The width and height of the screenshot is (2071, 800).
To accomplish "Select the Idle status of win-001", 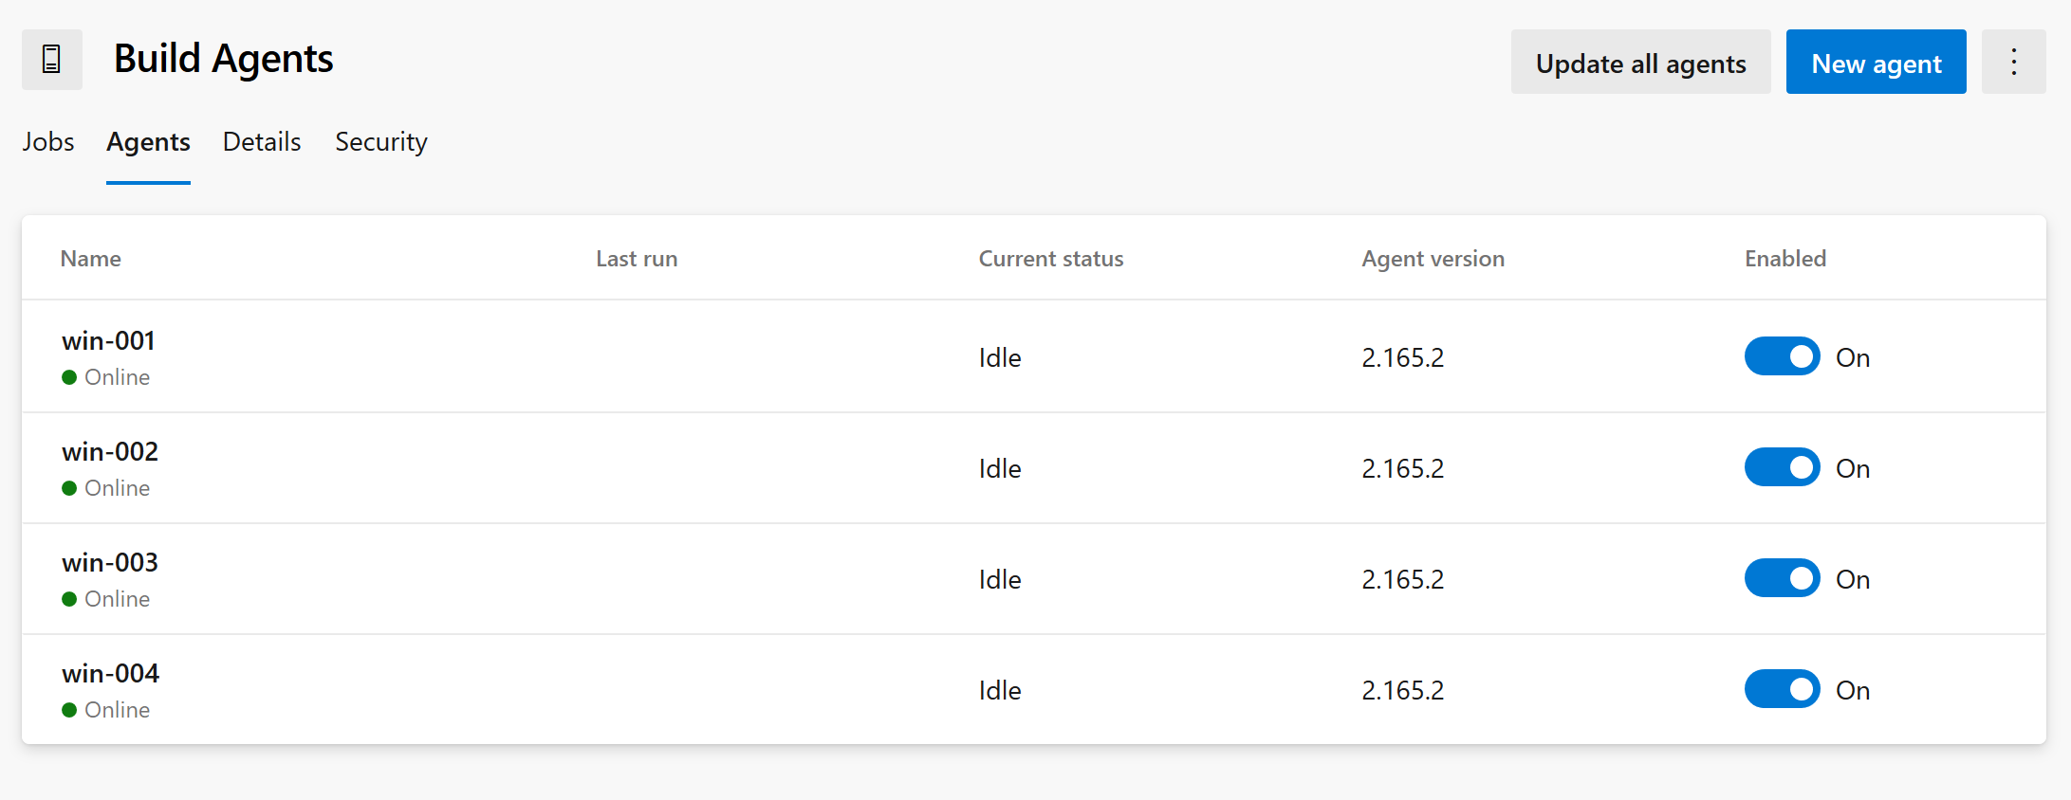I will (999, 357).
